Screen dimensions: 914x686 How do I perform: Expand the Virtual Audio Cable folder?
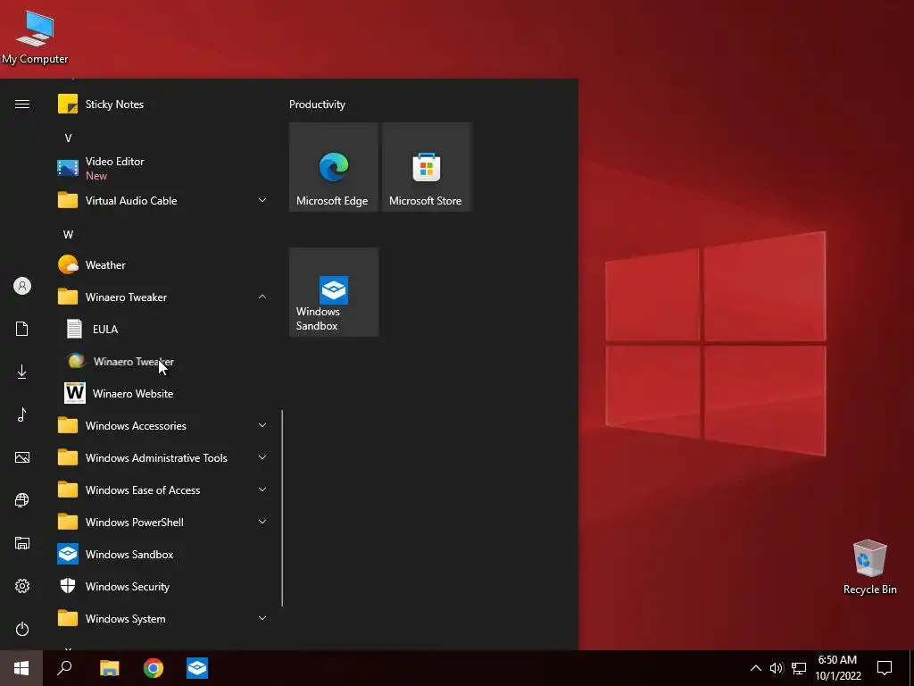pyautogui.click(x=163, y=201)
